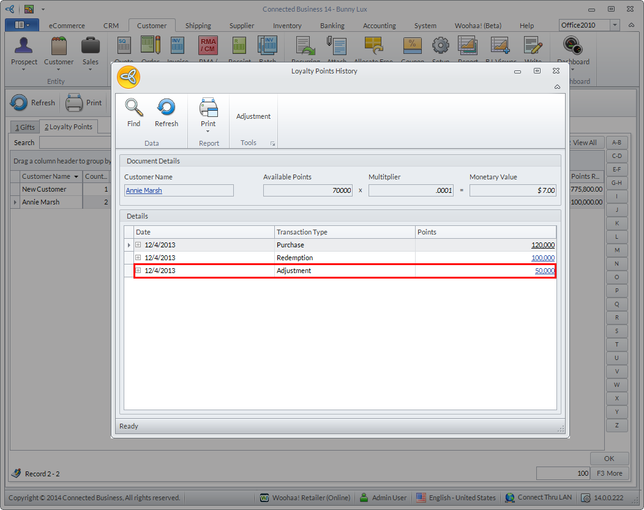Open the Print dropdown arrow in dialog
This screenshot has width=644, height=510.
click(x=208, y=131)
